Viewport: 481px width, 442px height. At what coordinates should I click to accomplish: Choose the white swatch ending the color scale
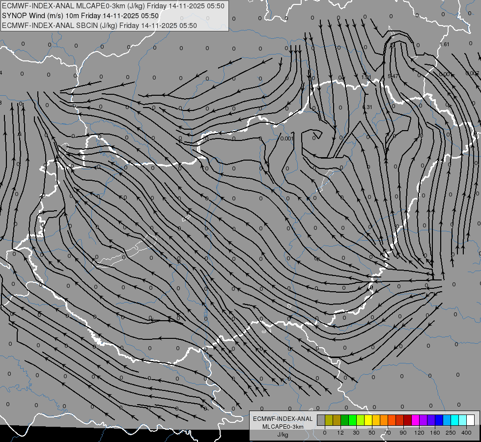point(471,420)
